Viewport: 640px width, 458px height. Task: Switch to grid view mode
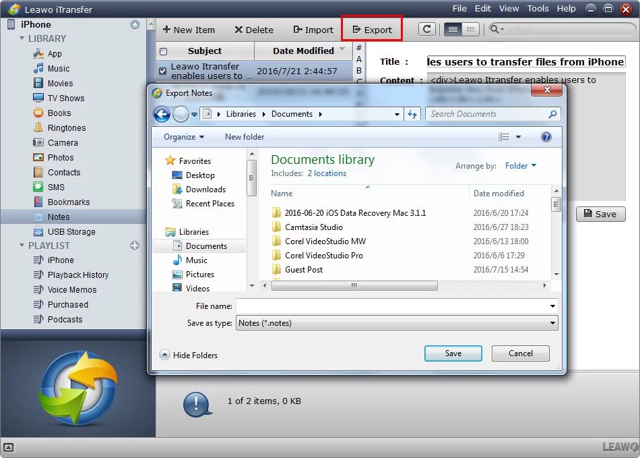[470, 29]
